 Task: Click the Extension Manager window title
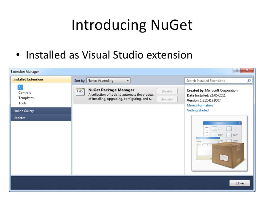click(x=25, y=72)
